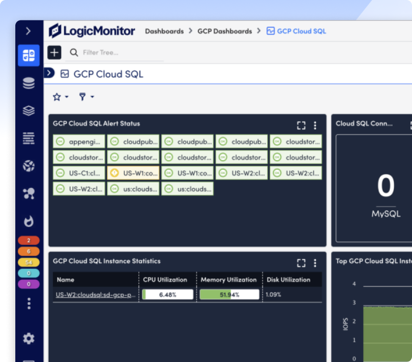The image size is (412, 362).
Task: Open the Alert Status widget kebab menu
Action: pos(315,125)
